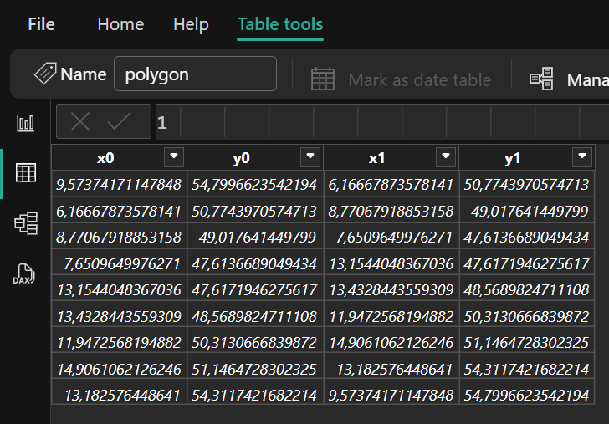Screen dimensions: 609x424
Task: Open y1 column filter dropdown
Action: 582,157
